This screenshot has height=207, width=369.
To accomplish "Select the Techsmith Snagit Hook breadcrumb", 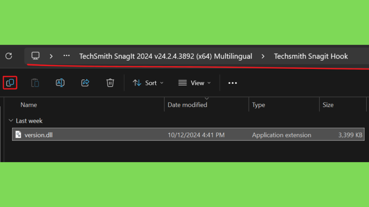I will 311,56.
